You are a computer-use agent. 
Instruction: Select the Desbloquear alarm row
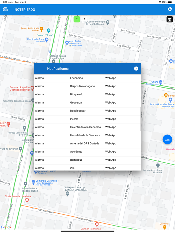point(87,111)
